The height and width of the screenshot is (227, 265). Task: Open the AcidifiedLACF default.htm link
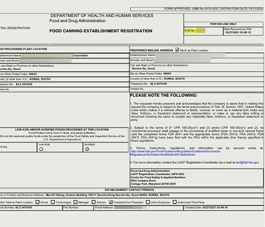[x=163, y=155]
